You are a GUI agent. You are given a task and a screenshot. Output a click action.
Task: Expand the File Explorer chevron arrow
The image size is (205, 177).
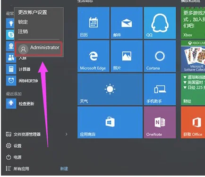click(66, 134)
